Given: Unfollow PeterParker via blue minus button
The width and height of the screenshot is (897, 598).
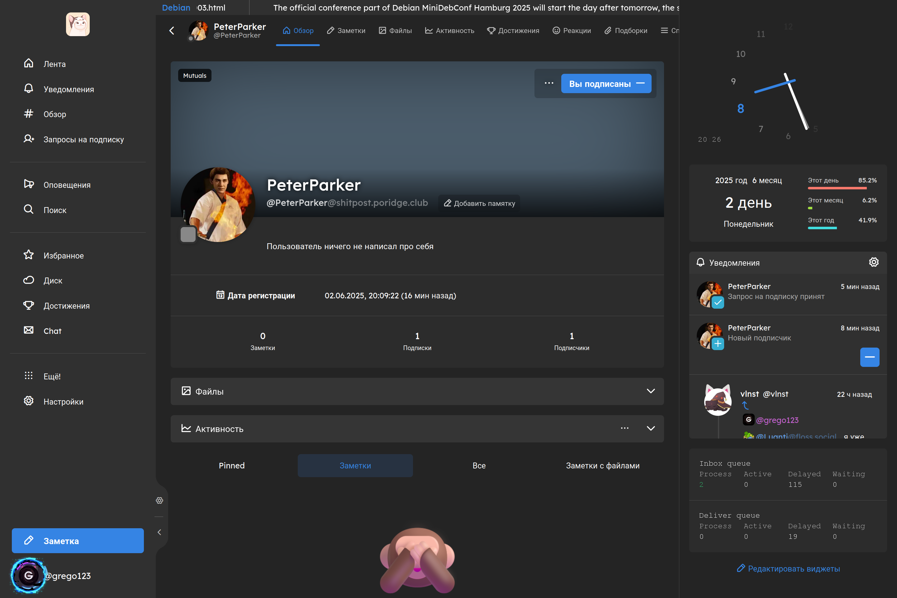Looking at the screenshot, I should [x=869, y=357].
